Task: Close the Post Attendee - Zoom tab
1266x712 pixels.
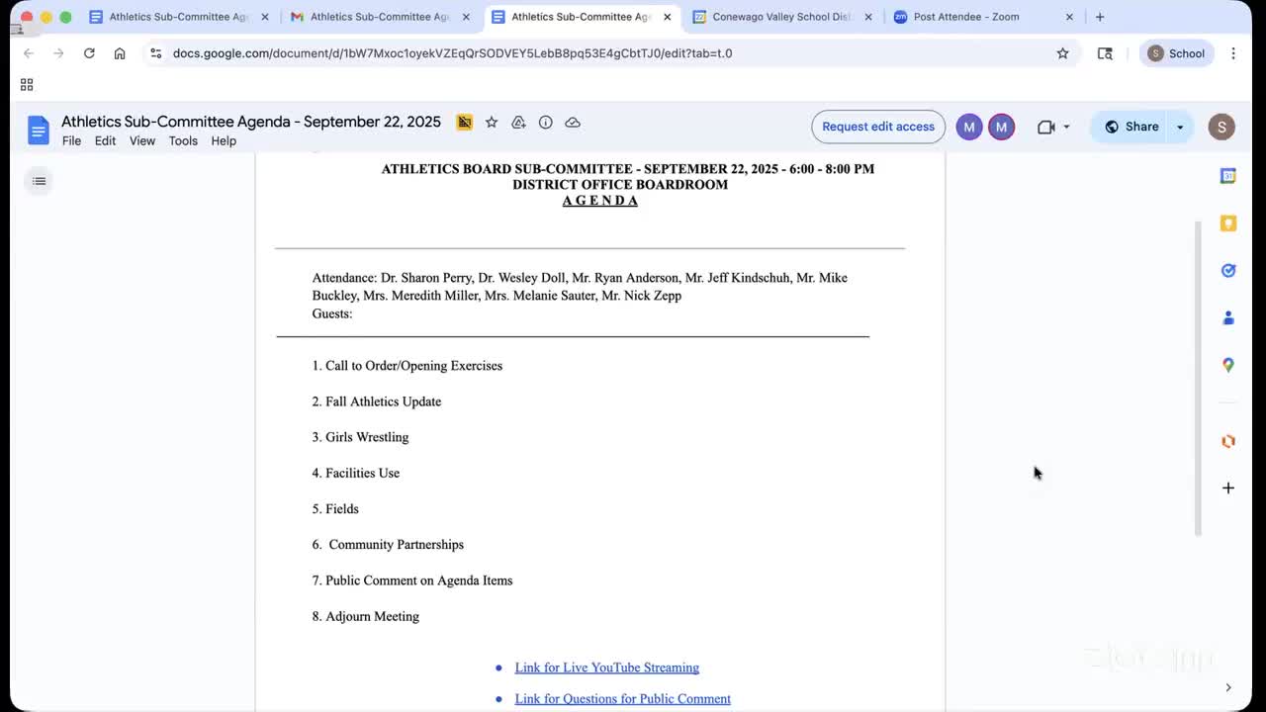Action: tap(1069, 17)
